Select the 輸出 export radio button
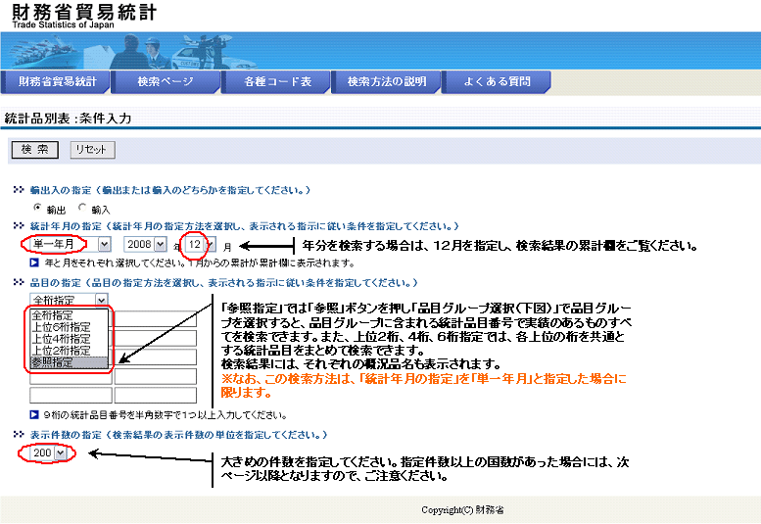Screen dimensions: 761x524 coord(37,208)
